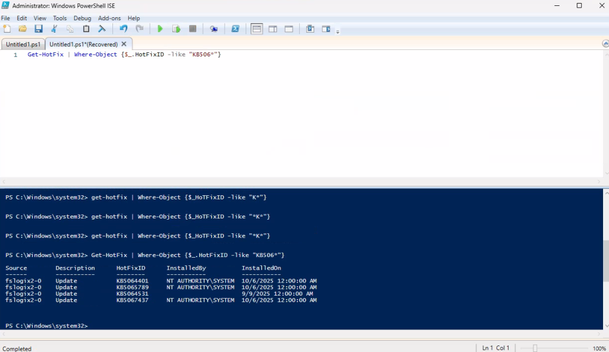Image resolution: width=609 pixels, height=352 pixels.
Task: Expand the toolbar overflow options arrow
Action: pyautogui.click(x=338, y=31)
